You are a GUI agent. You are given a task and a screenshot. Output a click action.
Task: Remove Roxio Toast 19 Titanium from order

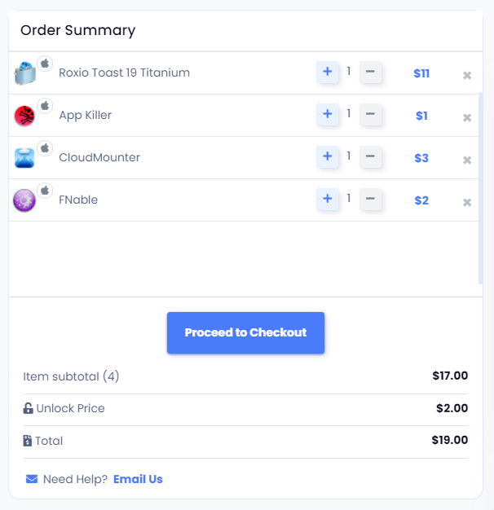tap(467, 76)
